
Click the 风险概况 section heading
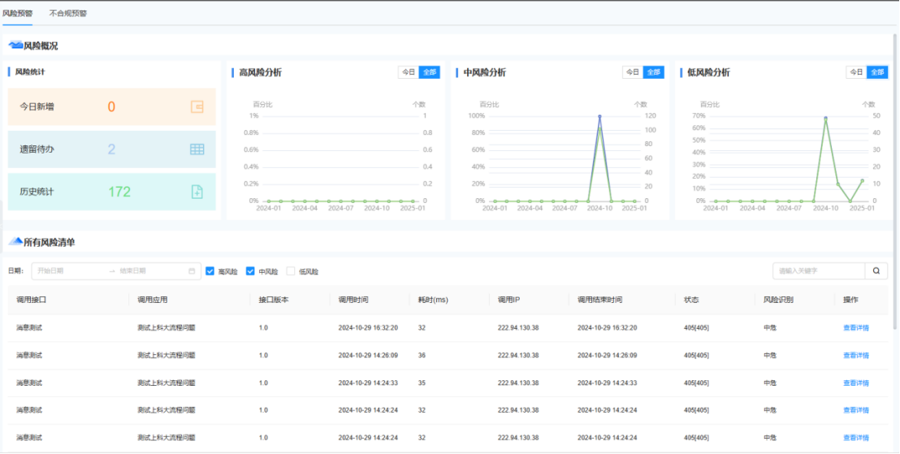[40, 46]
